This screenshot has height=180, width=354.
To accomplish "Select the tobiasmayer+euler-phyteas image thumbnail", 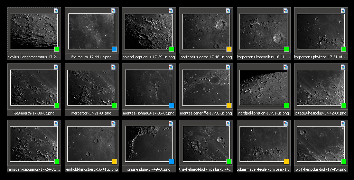I will coord(264,144).
